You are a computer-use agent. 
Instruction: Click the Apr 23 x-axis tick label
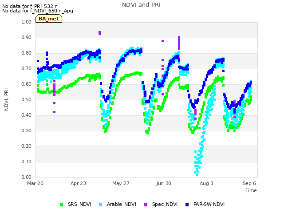[x=78, y=183]
